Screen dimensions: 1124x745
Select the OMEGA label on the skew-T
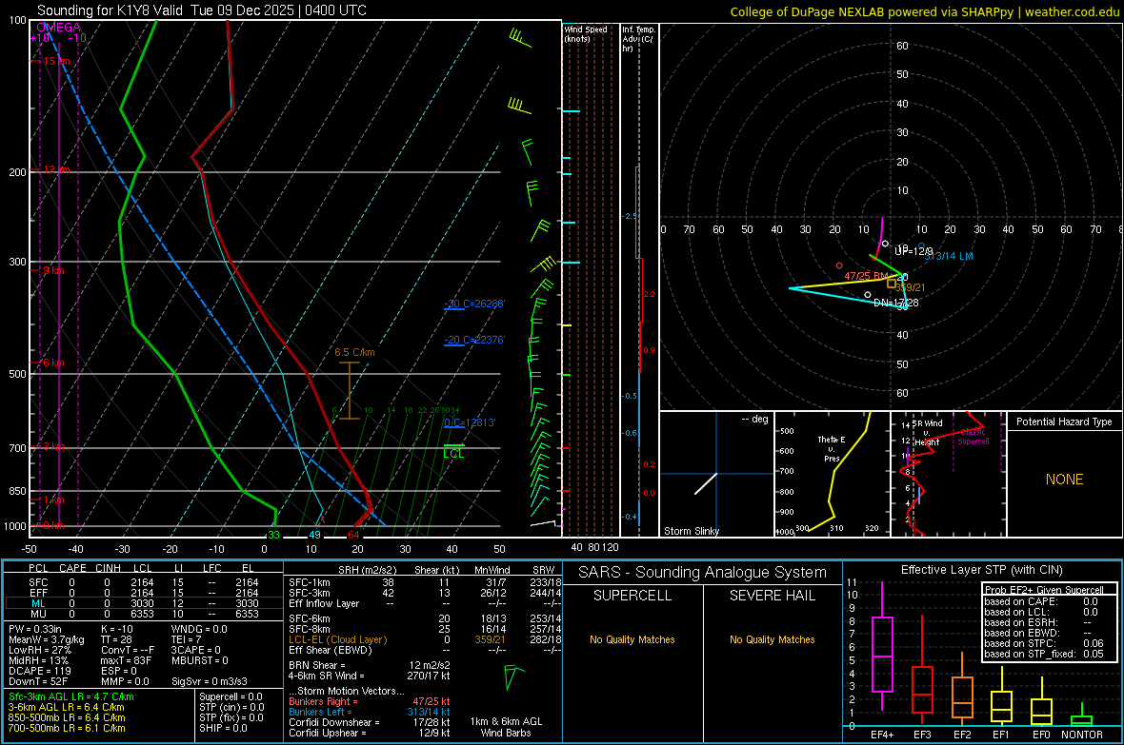coord(58,28)
